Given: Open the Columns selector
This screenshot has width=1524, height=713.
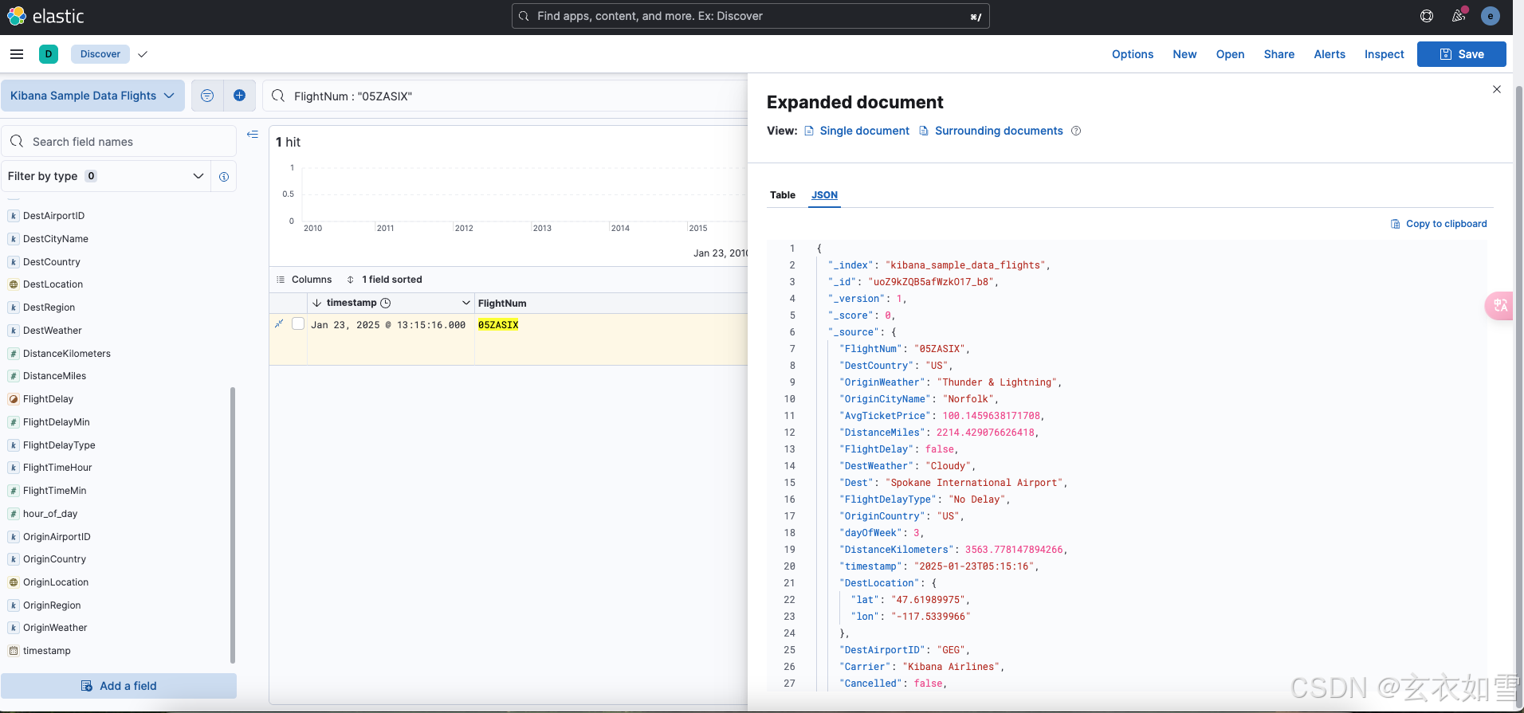Looking at the screenshot, I should [x=304, y=280].
